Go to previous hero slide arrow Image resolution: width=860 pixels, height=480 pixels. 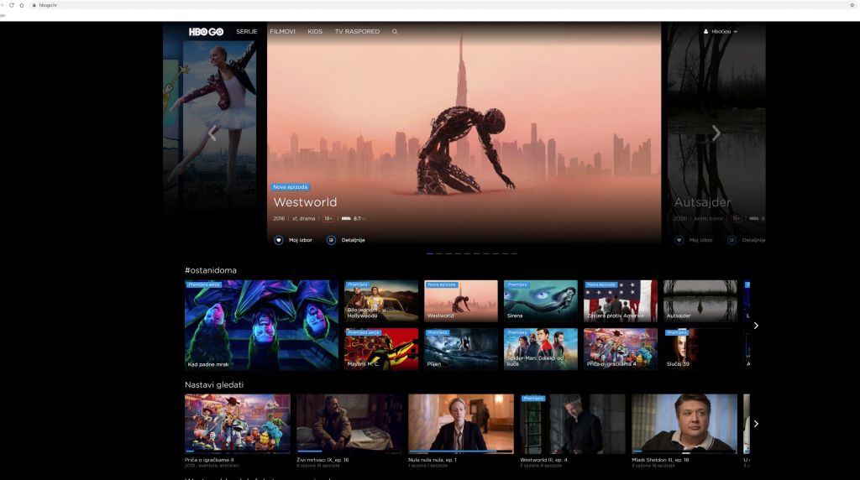(x=212, y=133)
